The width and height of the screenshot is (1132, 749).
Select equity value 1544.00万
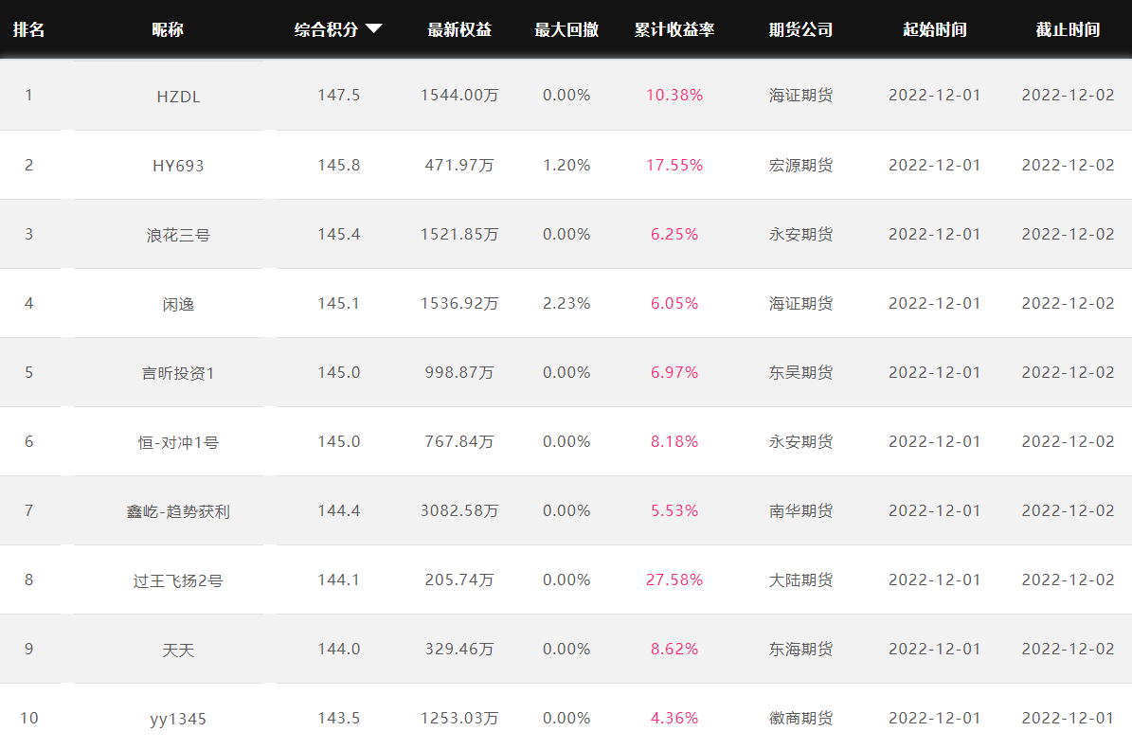point(459,96)
